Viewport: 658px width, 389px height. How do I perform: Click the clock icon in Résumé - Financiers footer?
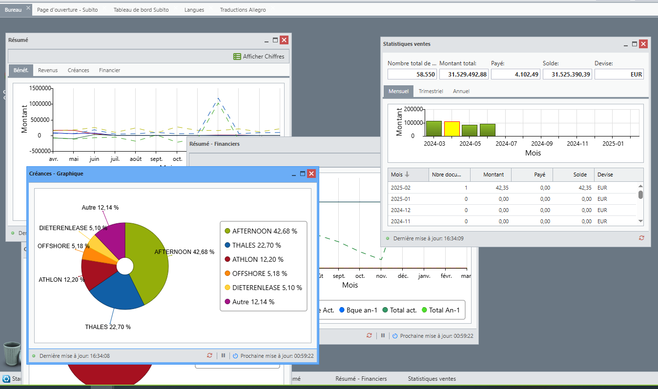click(395, 336)
